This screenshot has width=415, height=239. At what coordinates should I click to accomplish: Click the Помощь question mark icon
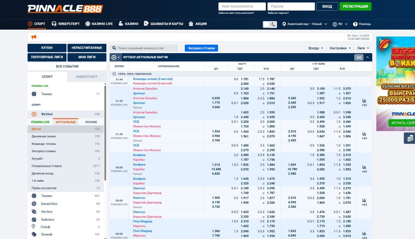click(x=355, y=24)
